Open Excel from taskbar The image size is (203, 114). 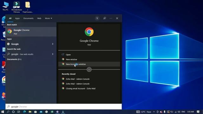pyautogui.click(x=52, y=112)
